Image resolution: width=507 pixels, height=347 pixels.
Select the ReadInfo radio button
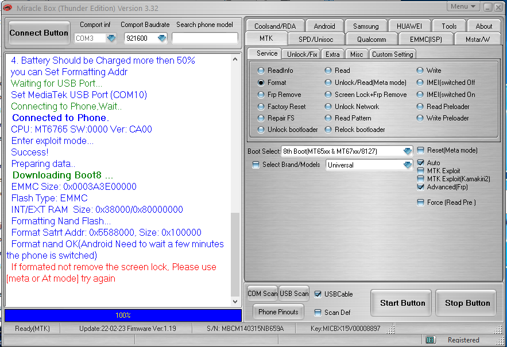(x=261, y=71)
